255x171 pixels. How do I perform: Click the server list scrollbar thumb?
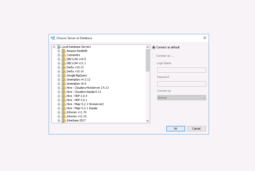(147, 60)
